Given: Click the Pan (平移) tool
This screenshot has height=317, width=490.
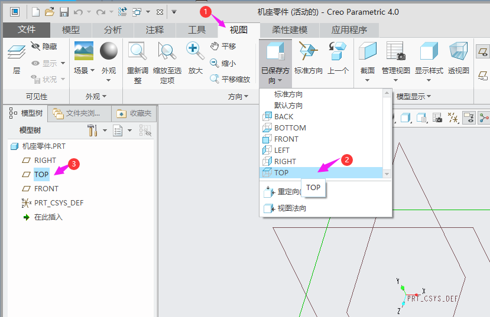Looking at the screenshot, I should (x=223, y=47).
